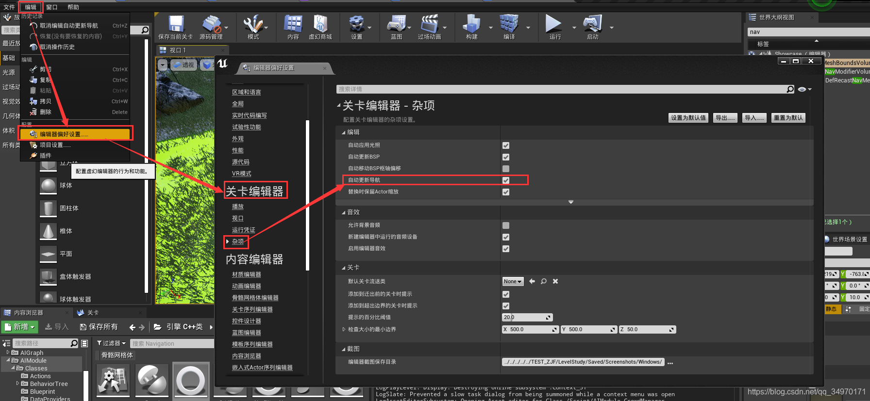This screenshot has width=870, height=401.
Task: Collapse the 关卡 settings section
Action: [x=344, y=268]
